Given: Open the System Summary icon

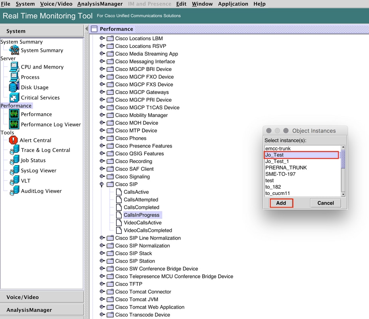Looking at the screenshot, I should tap(14, 50).
